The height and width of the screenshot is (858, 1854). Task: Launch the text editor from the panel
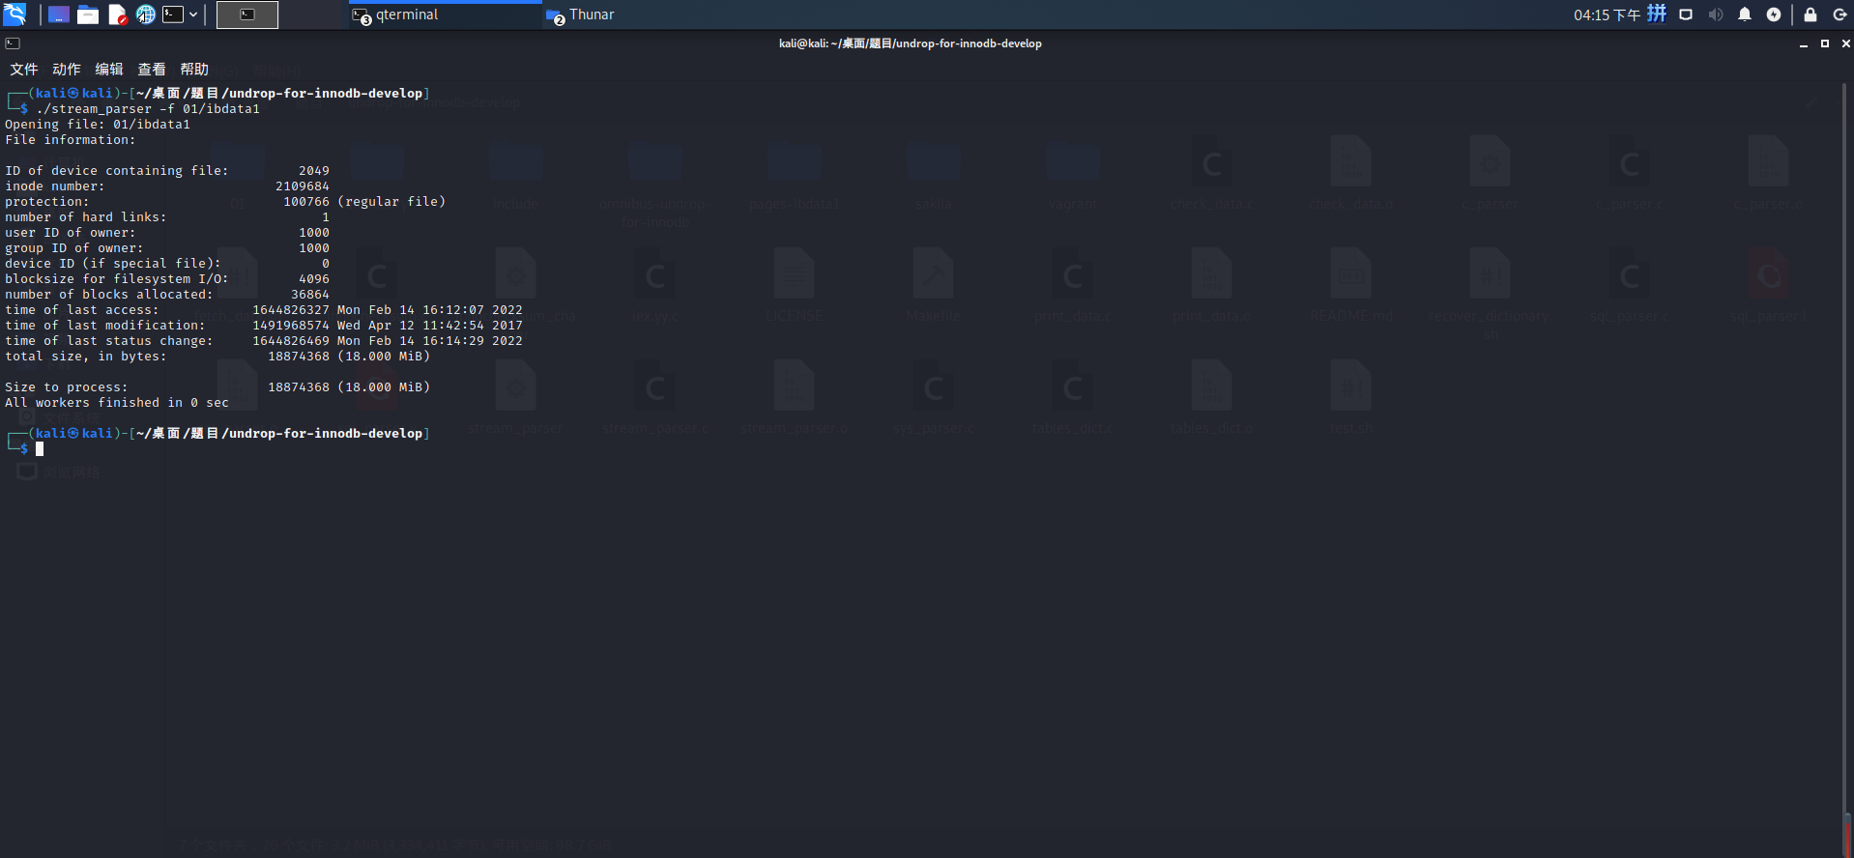(117, 14)
